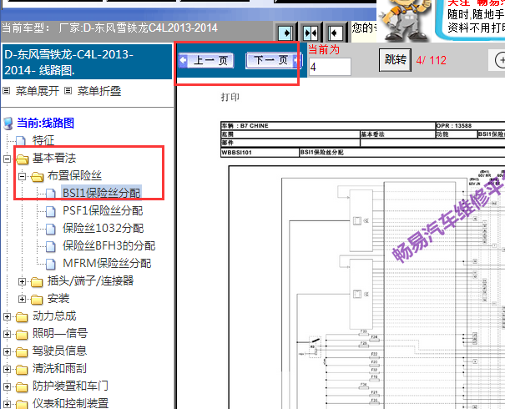Click the BSI1 wiring diagram image

pos(366,287)
